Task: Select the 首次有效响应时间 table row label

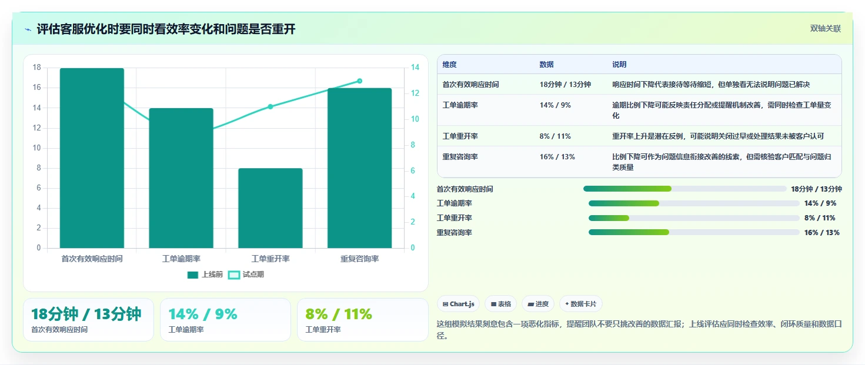Action: [x=471, y=85]
